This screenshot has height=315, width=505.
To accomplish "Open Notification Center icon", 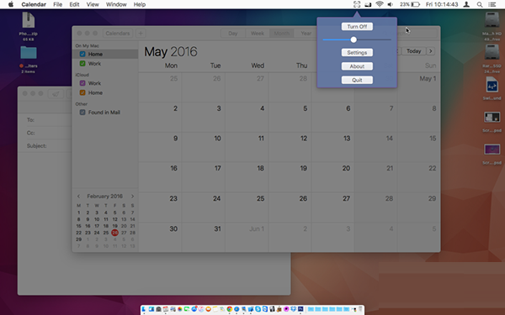I will (x=492, y=4).
